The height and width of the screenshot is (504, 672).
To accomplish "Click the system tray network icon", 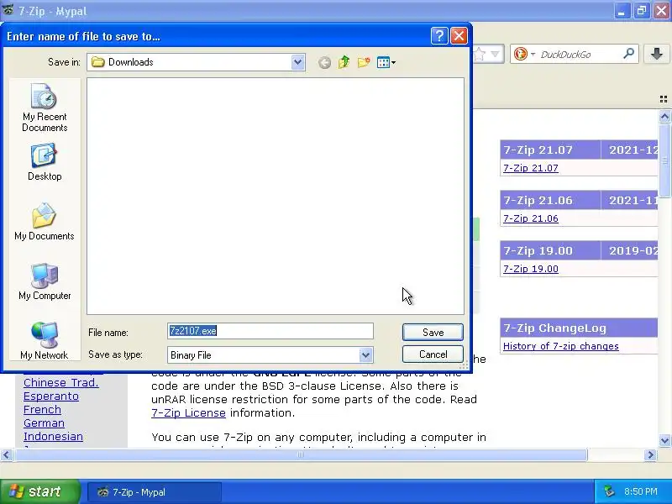I will pos(609,491).
